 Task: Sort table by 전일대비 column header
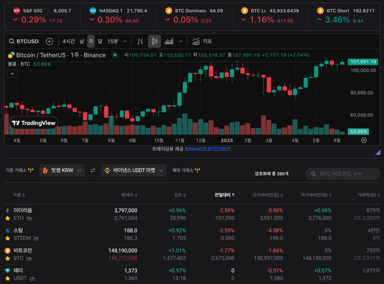pyautogui.click(x=225, y=195)
